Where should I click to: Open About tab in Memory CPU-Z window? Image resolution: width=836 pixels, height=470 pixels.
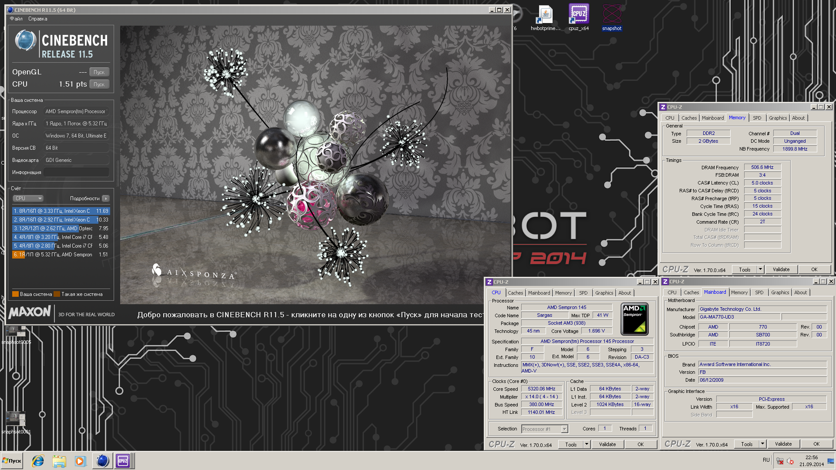pyautogui.click(x=798, y=118)
